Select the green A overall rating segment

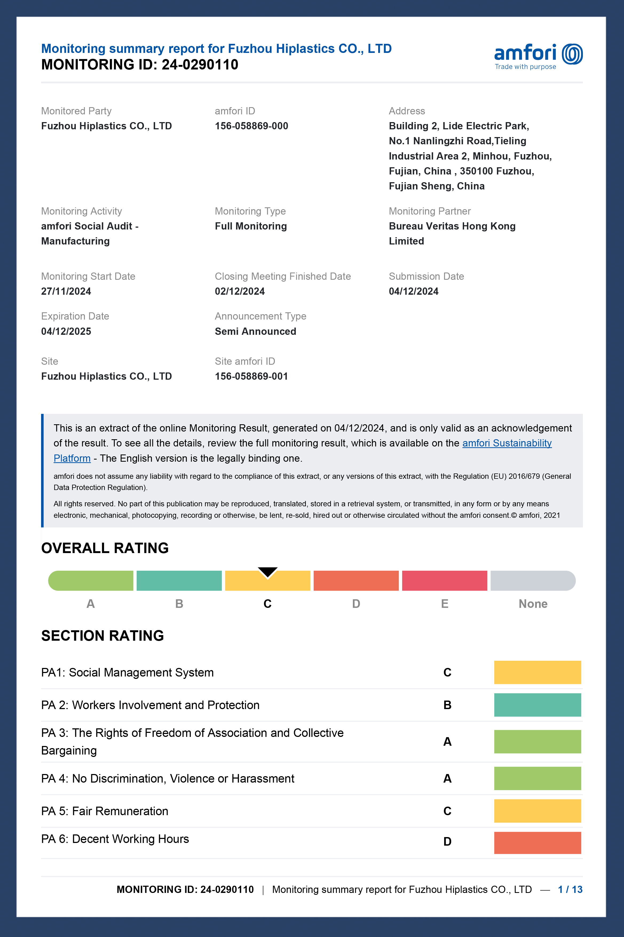(x=91, y=580)
